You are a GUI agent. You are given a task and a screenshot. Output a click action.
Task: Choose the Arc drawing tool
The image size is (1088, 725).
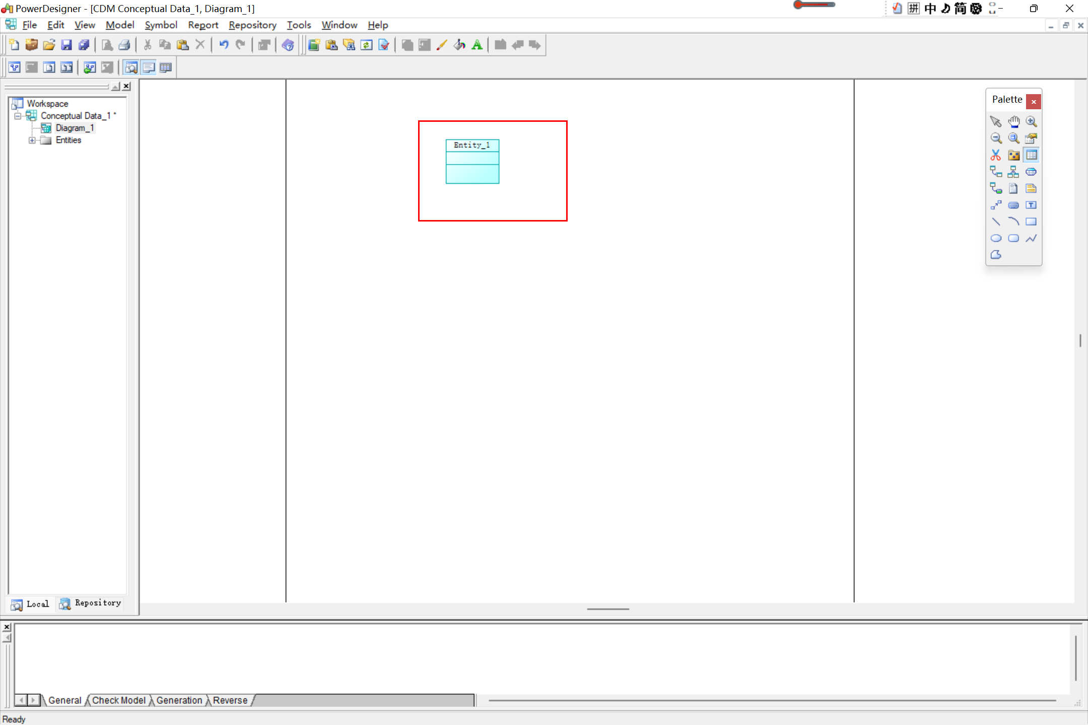tap(1013, 222)
